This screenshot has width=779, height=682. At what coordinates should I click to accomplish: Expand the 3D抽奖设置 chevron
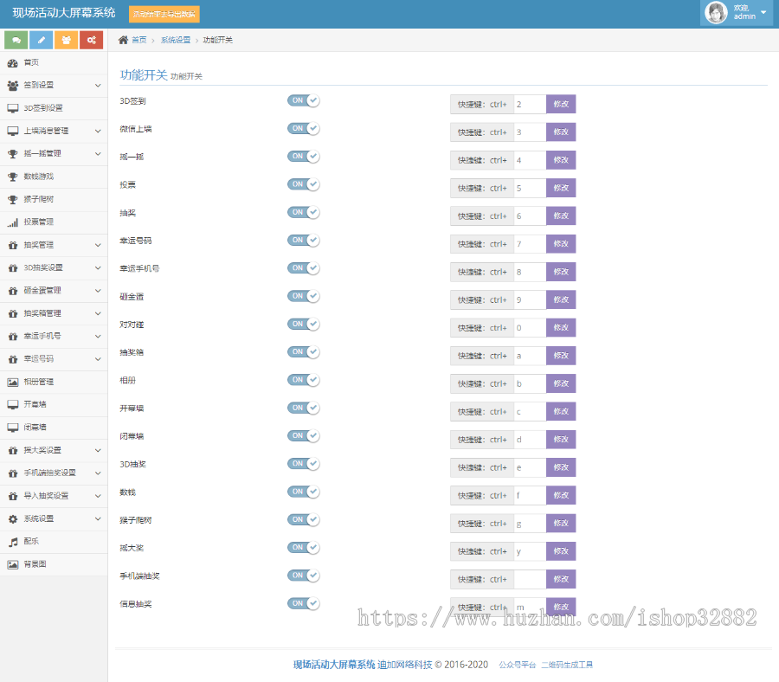98,268
